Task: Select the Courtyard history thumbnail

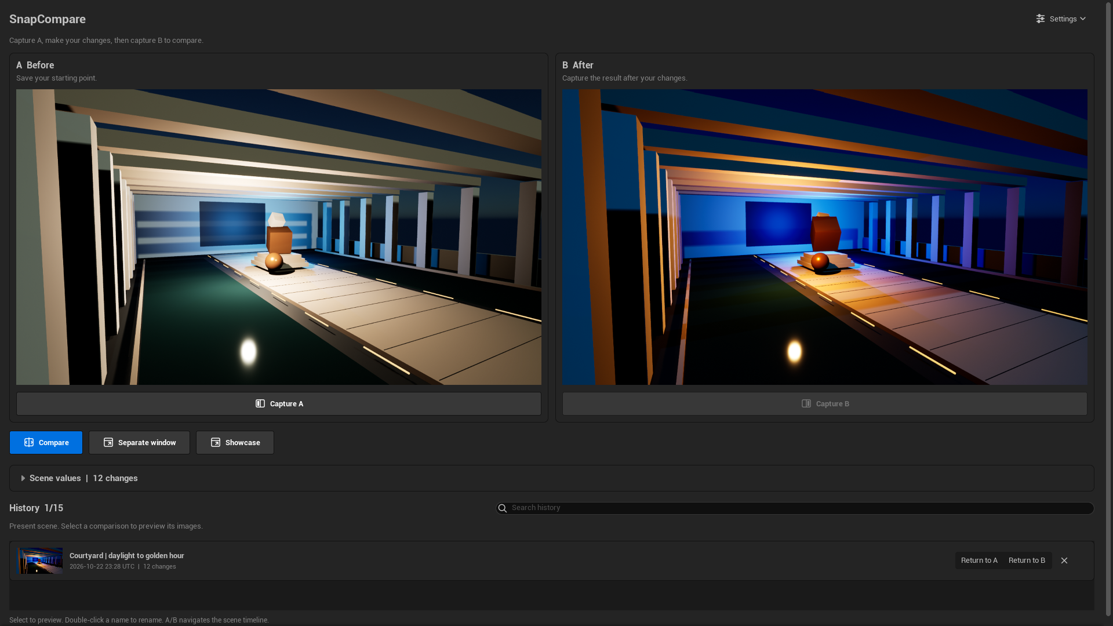Action: point(40,561)
